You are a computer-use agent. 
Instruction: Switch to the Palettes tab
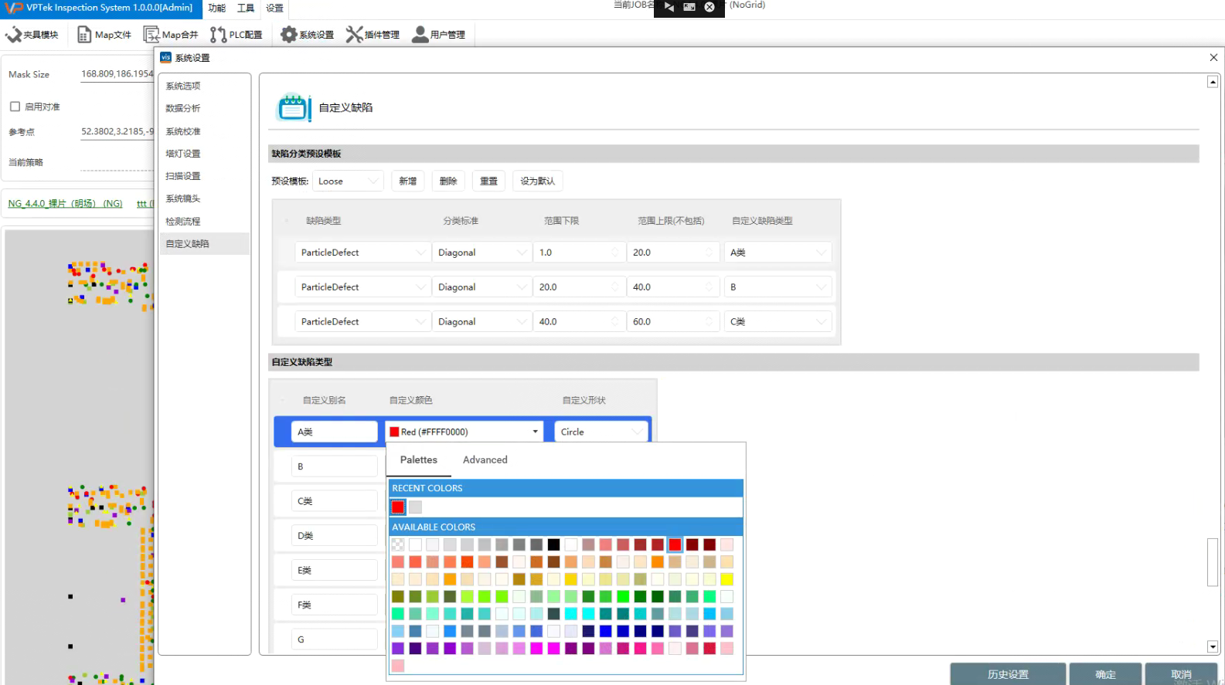tap(419, 459)
